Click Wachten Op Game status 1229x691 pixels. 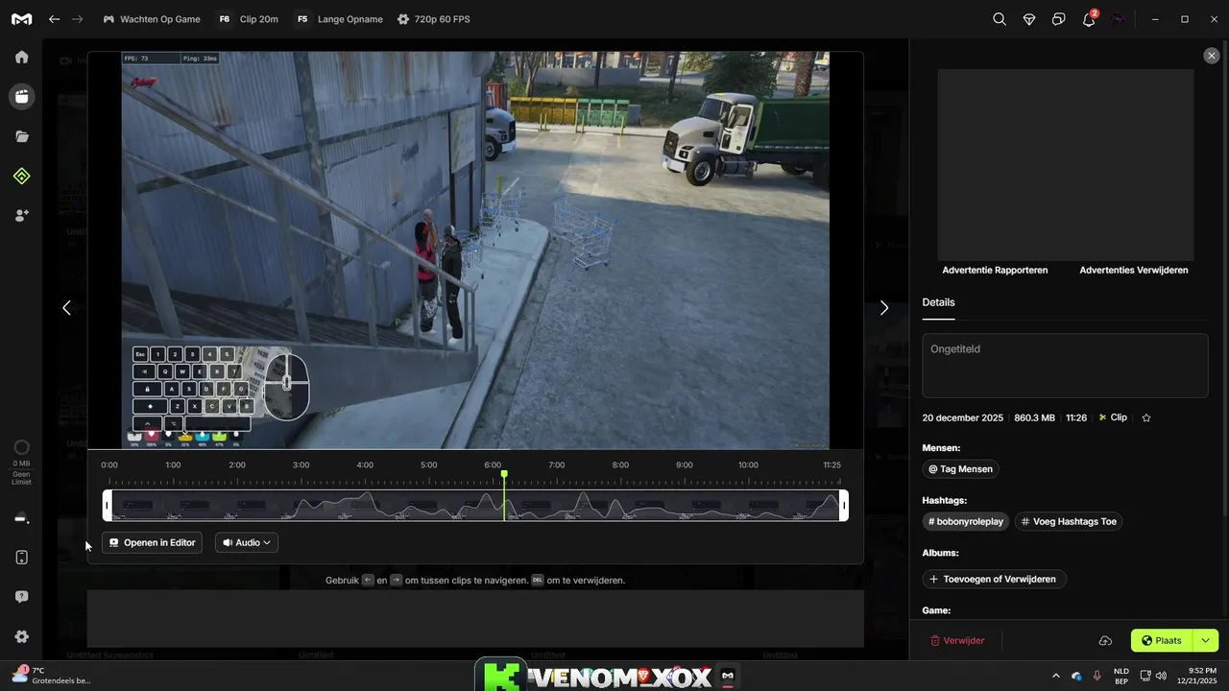point(151,19)
